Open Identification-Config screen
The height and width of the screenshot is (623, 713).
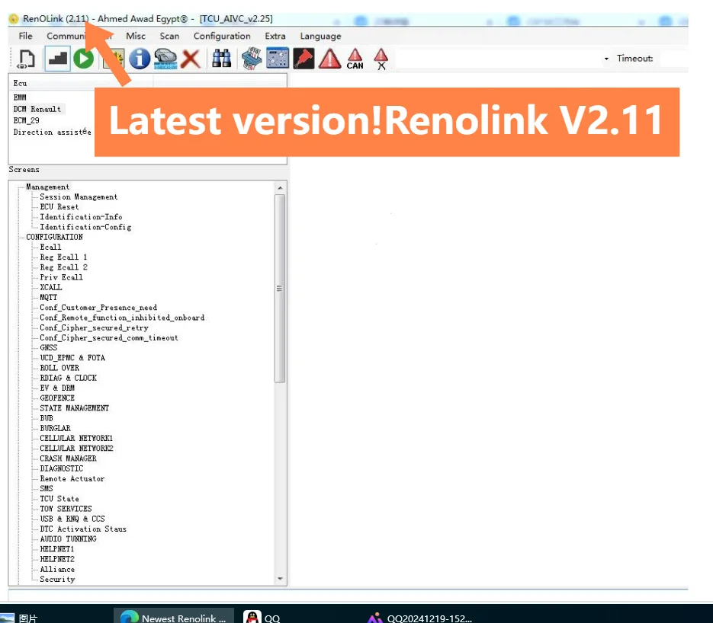click(x=85, y=227)
